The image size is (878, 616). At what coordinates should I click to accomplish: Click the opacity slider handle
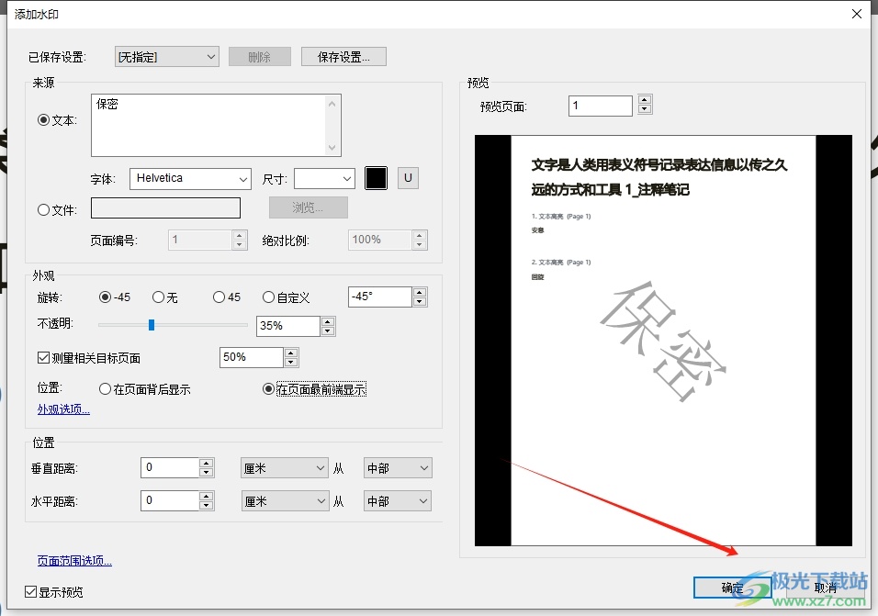[152, 324]
